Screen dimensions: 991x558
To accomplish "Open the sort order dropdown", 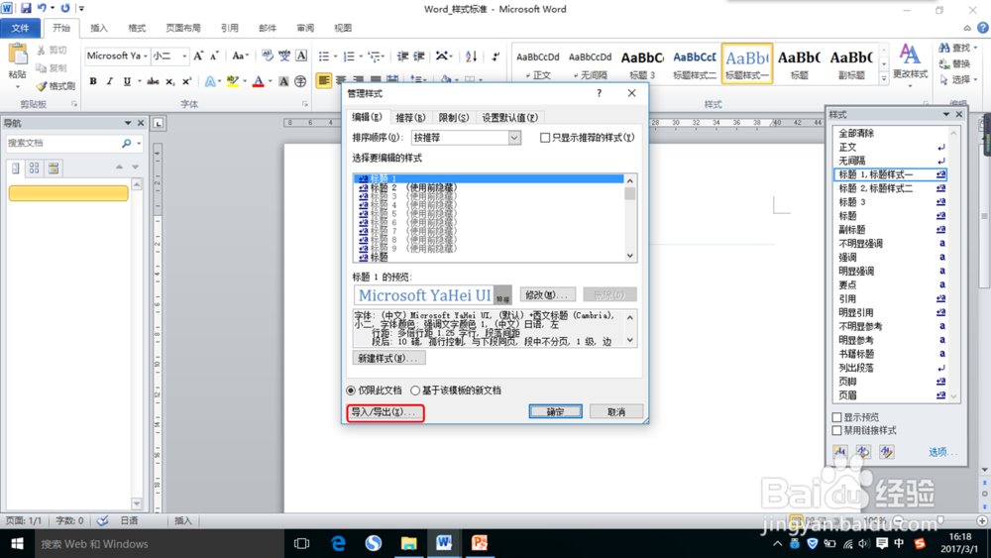I will click(514, 138).
